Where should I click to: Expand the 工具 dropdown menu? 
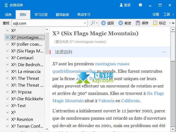[169, 14]
